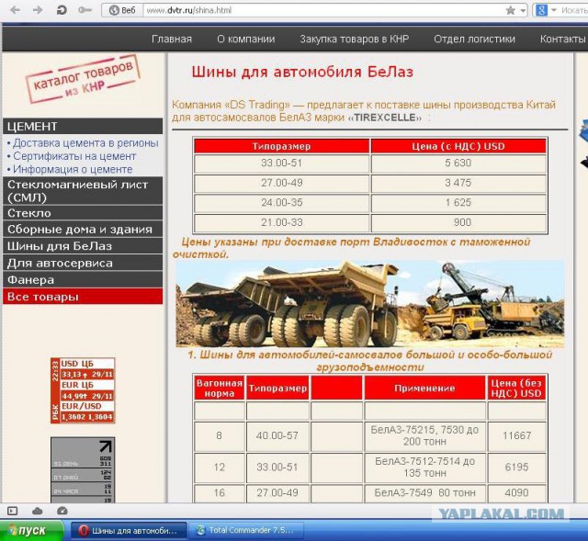Viewport: 588px width, 541px height.
Task: Focus the Искать search field
Action: pos(573,10)
